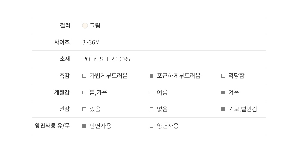Image resolution: width=298 pixels, height=160 pixels.
Task: Enable the 양면사용 checkbox
Action: pos(151,126)
